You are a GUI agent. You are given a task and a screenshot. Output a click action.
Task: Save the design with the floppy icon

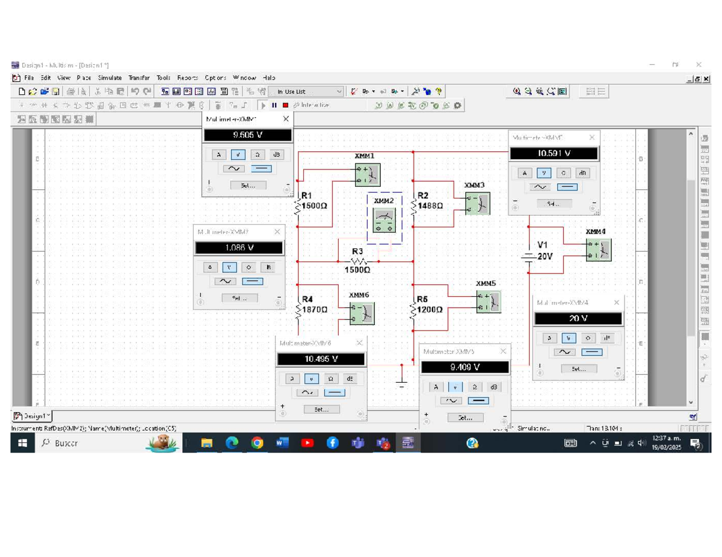(x=55, y=91)
